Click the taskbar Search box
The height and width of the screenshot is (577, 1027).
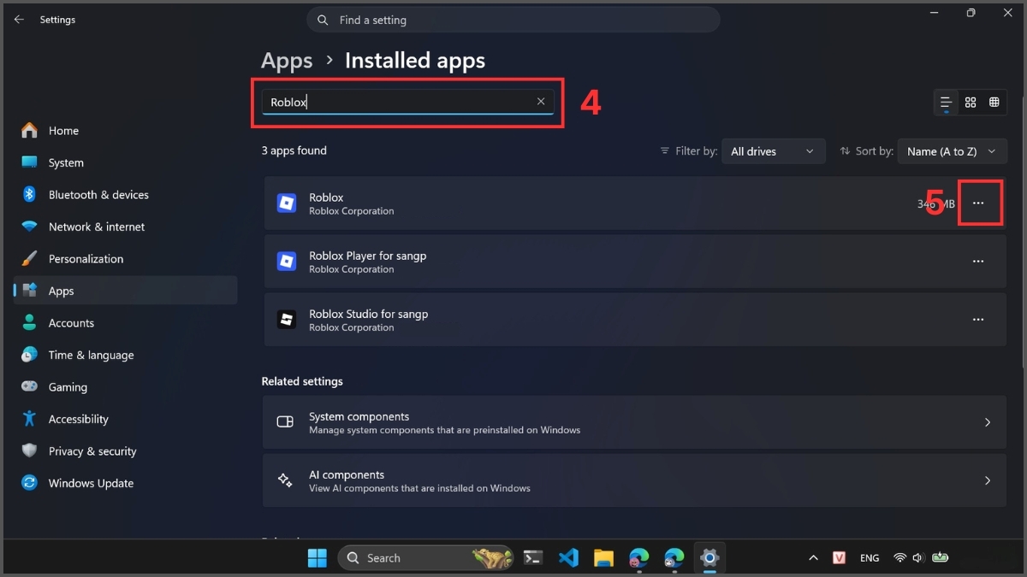(425, 558)
